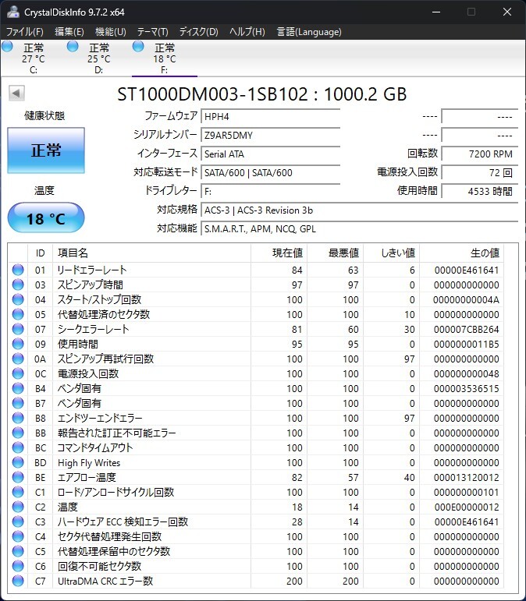Viewport: 526px width, 601px height.
Task: Click the status orb for High Fly Writes row
Action: point(18,462)
